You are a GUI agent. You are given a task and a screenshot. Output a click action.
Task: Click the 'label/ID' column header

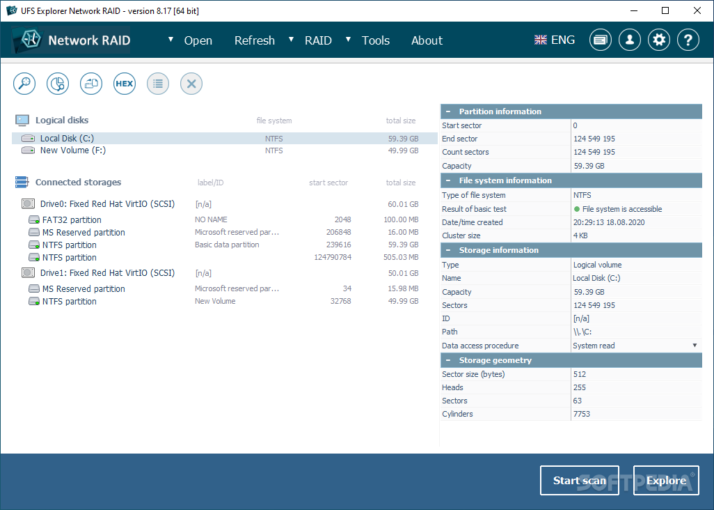210,183
